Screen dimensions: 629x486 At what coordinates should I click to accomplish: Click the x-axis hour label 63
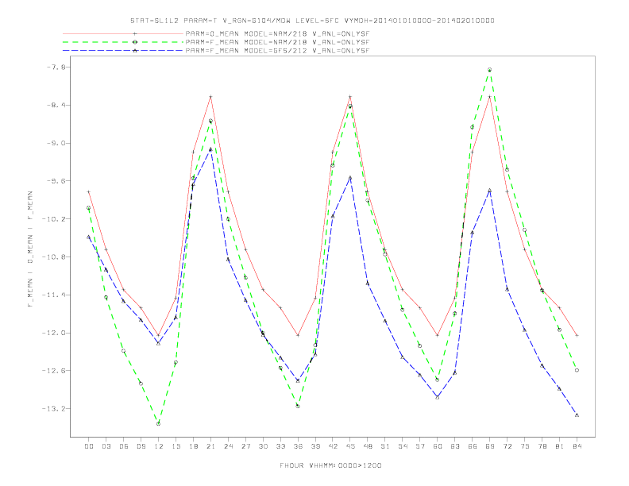click(x=455, y=446)
